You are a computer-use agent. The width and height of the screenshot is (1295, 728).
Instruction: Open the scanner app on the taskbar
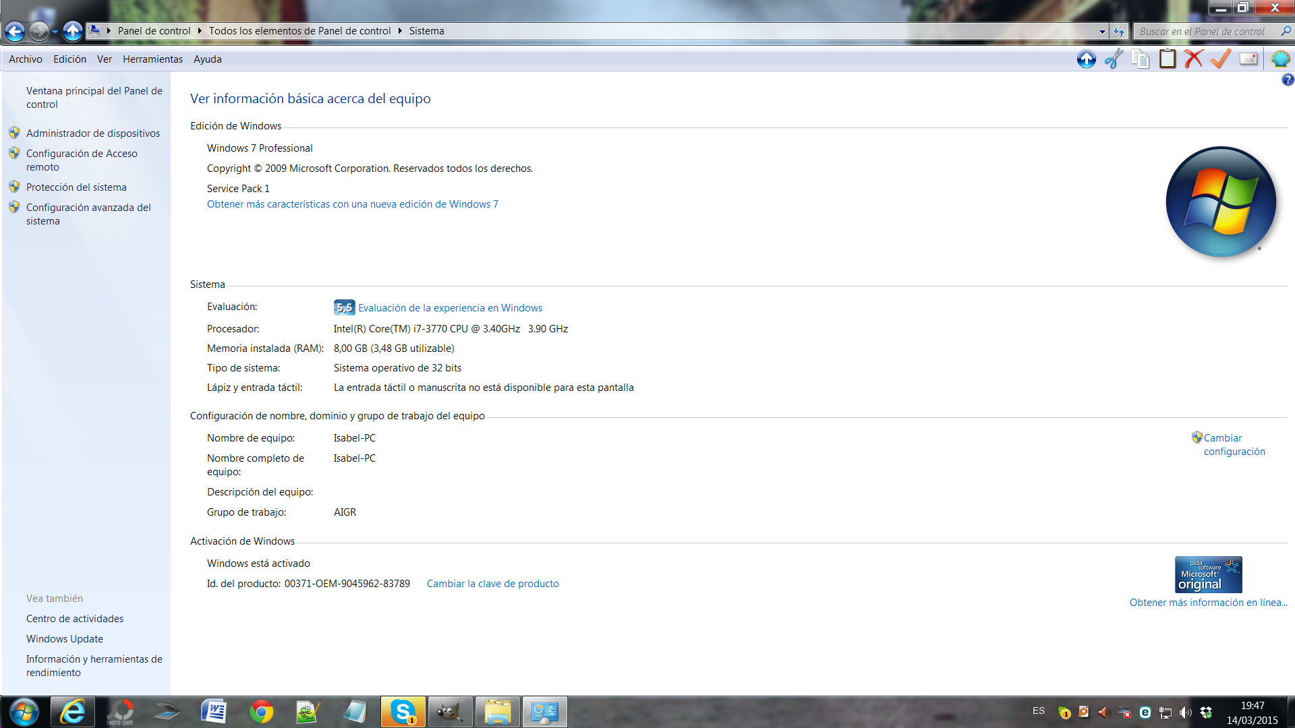[x=167, y=712]
